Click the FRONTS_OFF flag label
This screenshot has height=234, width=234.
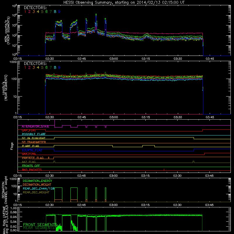coord(31,166)
